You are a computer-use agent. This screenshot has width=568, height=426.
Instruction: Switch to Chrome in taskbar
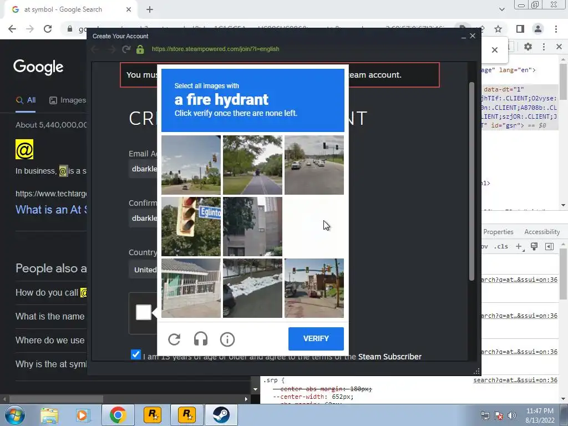118,415
